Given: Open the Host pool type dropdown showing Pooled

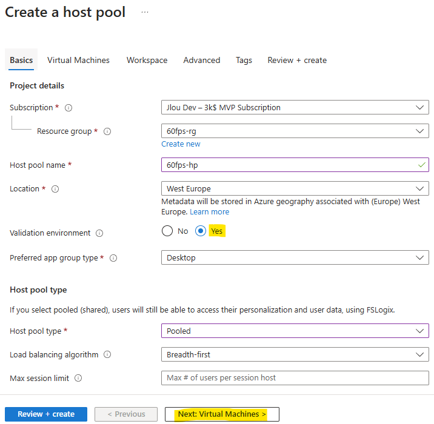Looking at the screenshot, I should tap(295, 331).
